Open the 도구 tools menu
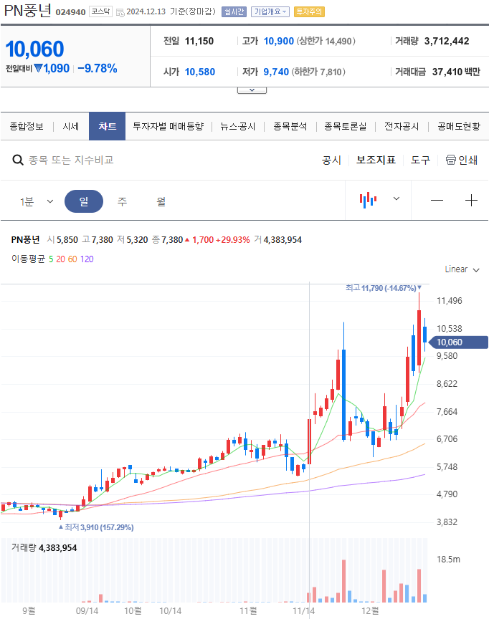The image size is (489, 619). pyautogui.click(x=420, y=160)
